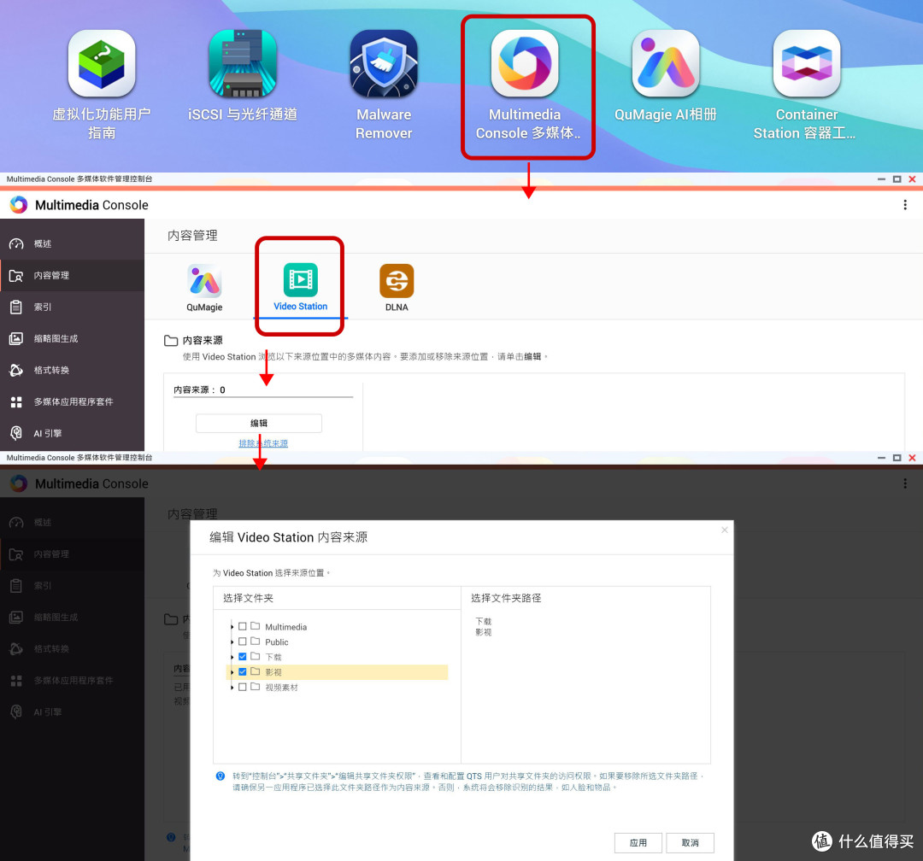Click the 编辑 button under 内容来源
The height and width of the screenshot is (861, 923).
[258, 423]
